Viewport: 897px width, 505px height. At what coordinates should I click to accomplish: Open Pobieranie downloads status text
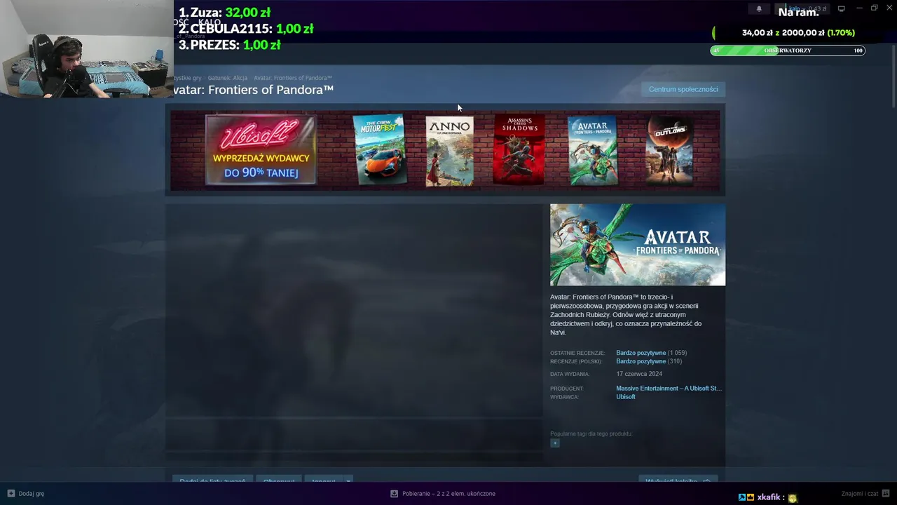tap(449, 494)
